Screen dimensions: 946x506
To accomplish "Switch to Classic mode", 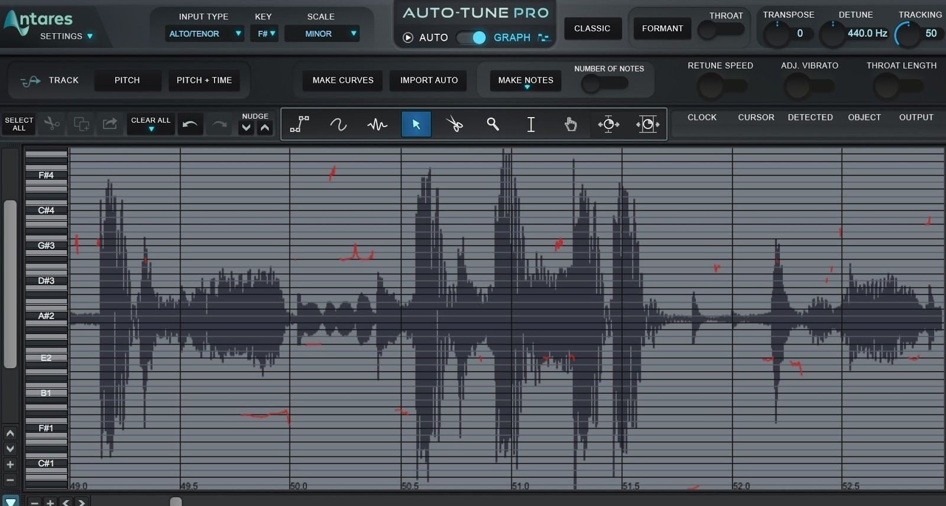I will (x=592, y=28).
